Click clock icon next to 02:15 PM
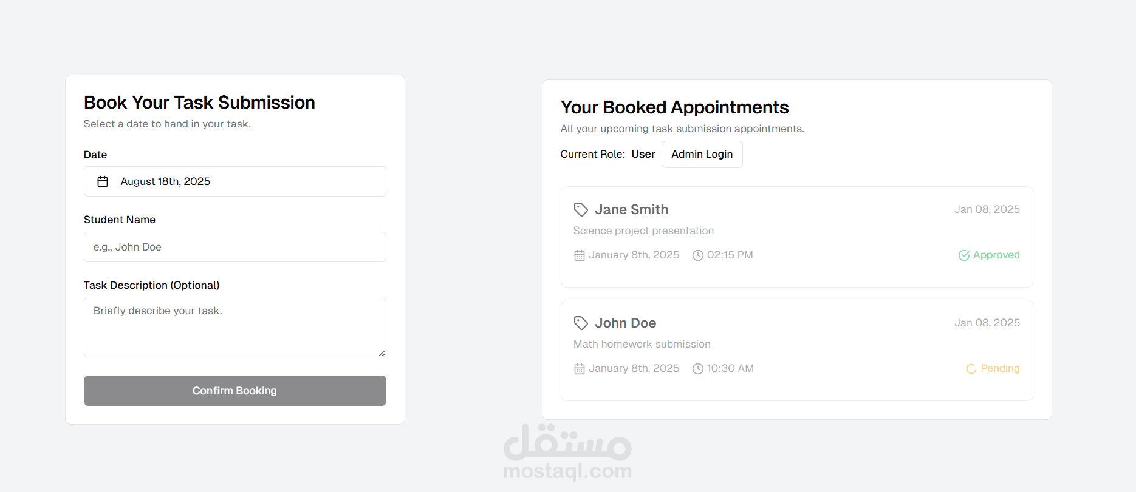This screenshot has height=492, width=1136. click(x=698, y=255)
